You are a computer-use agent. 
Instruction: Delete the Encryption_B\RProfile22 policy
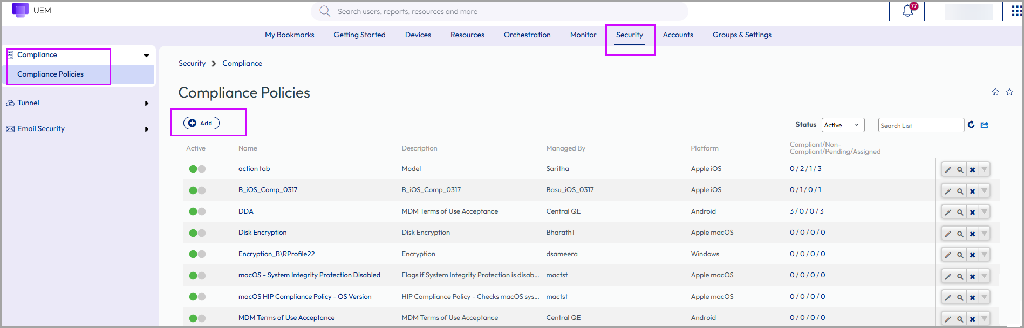point(972,255)
